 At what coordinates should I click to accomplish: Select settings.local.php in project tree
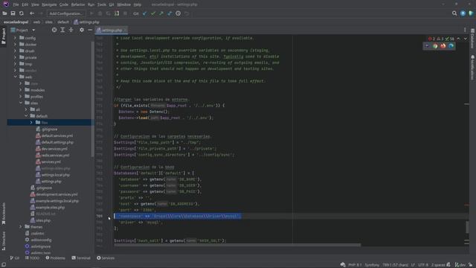pyautogui.click(x=55, y=175)
